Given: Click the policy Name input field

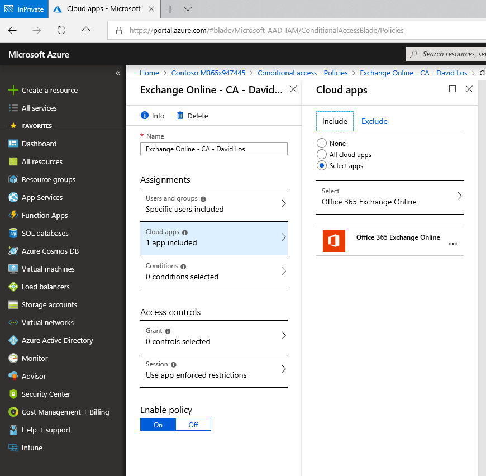Looking at the screenshot, I should tap(214, 149).
